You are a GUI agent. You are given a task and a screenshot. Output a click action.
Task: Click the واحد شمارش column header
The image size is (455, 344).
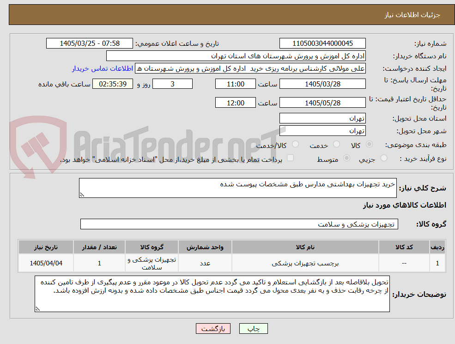pyautogui.click(x=205, y=247)
